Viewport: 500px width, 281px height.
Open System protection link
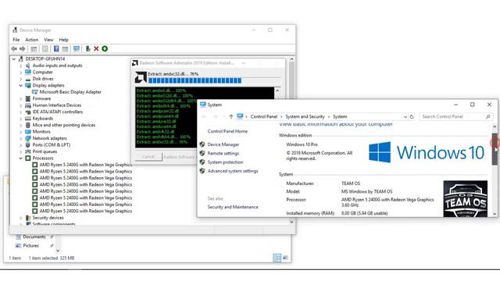(x=225, y=162)
